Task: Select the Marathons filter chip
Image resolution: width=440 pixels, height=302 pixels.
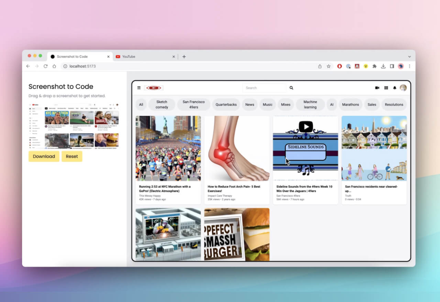Action: click(350, 105)
